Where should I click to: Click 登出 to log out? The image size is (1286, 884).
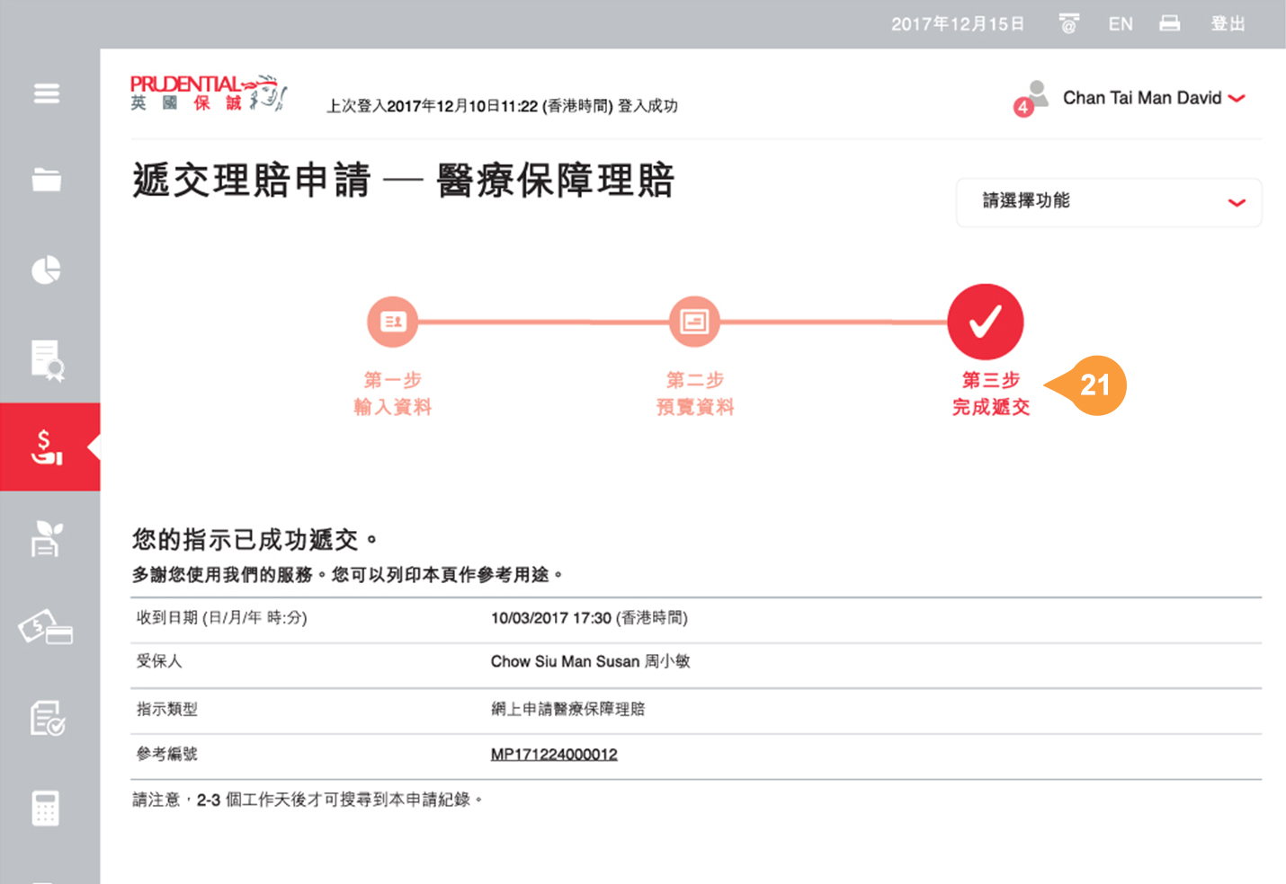(x=1228, y=24)
